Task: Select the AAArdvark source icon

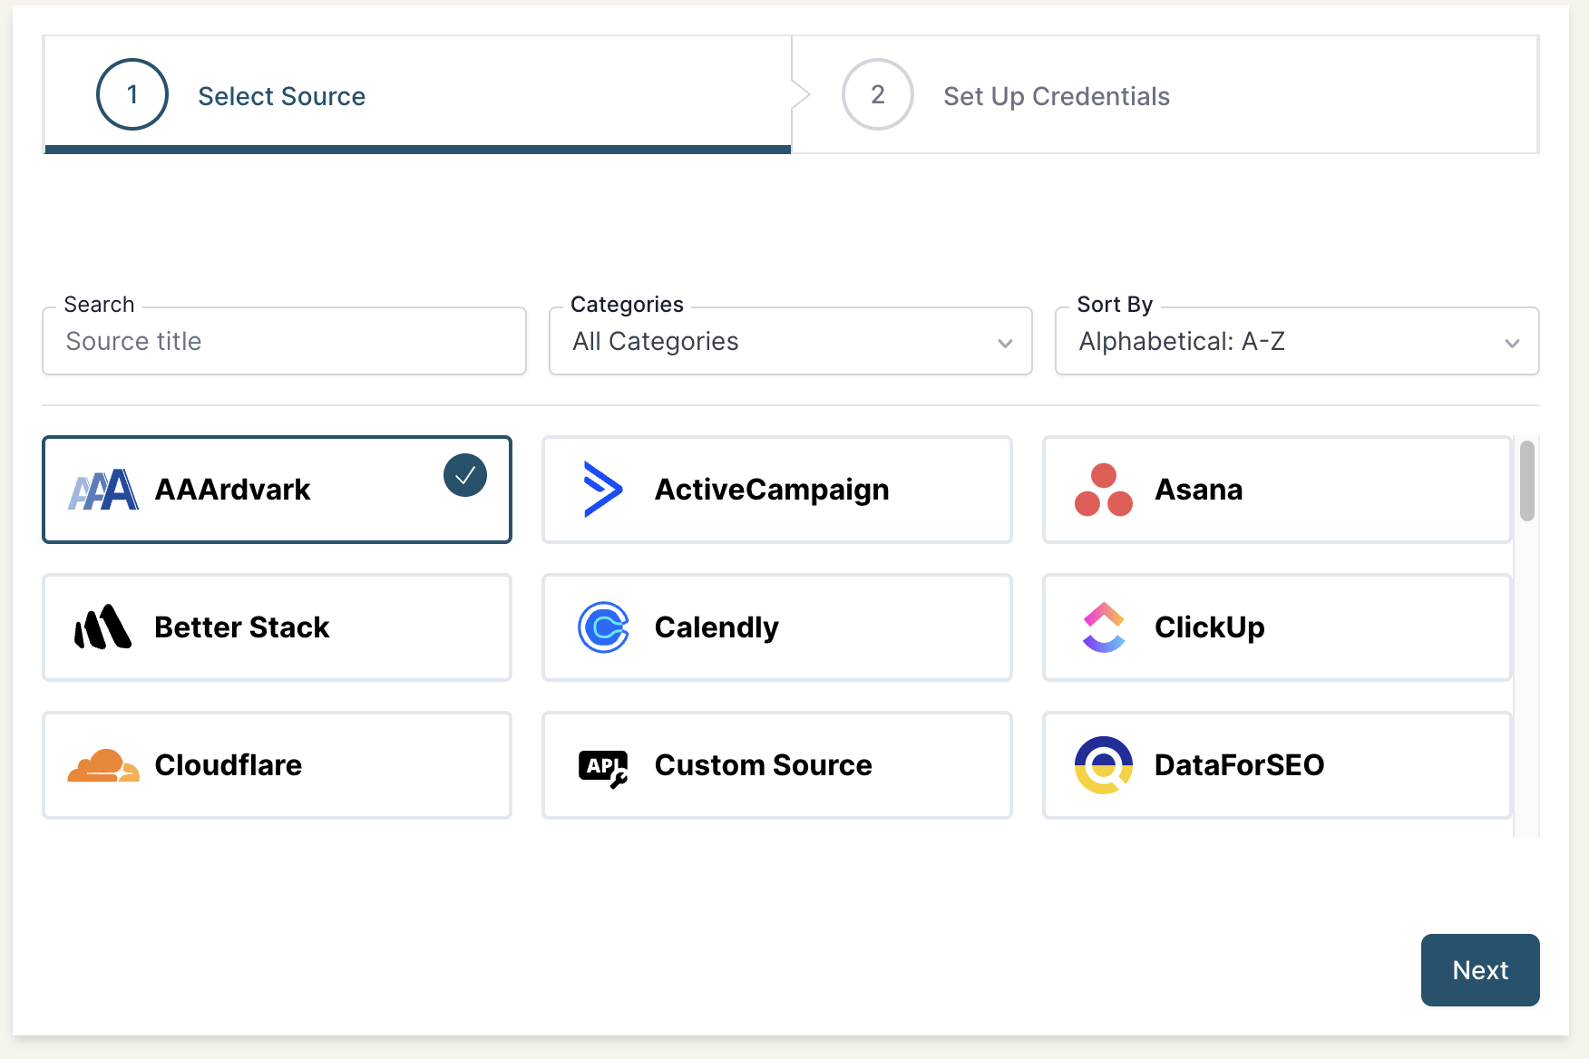Action: tap(102, 490)
